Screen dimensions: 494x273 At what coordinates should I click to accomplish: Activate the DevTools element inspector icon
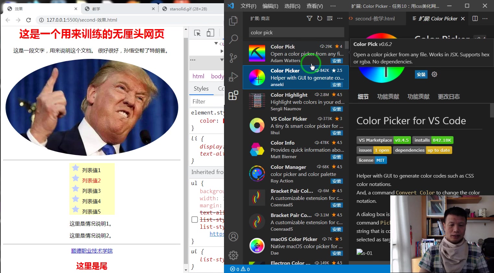coord(197,33)
